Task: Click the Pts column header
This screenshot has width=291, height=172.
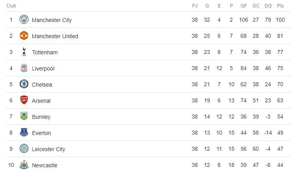Action: 280,6
